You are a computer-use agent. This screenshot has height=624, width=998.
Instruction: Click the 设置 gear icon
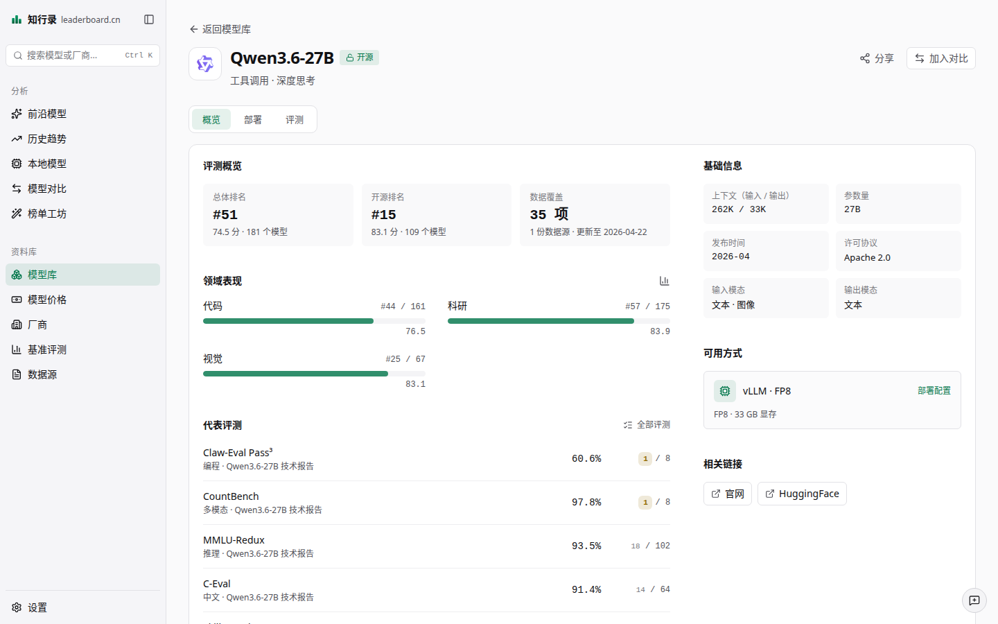(x=17, y=607)
